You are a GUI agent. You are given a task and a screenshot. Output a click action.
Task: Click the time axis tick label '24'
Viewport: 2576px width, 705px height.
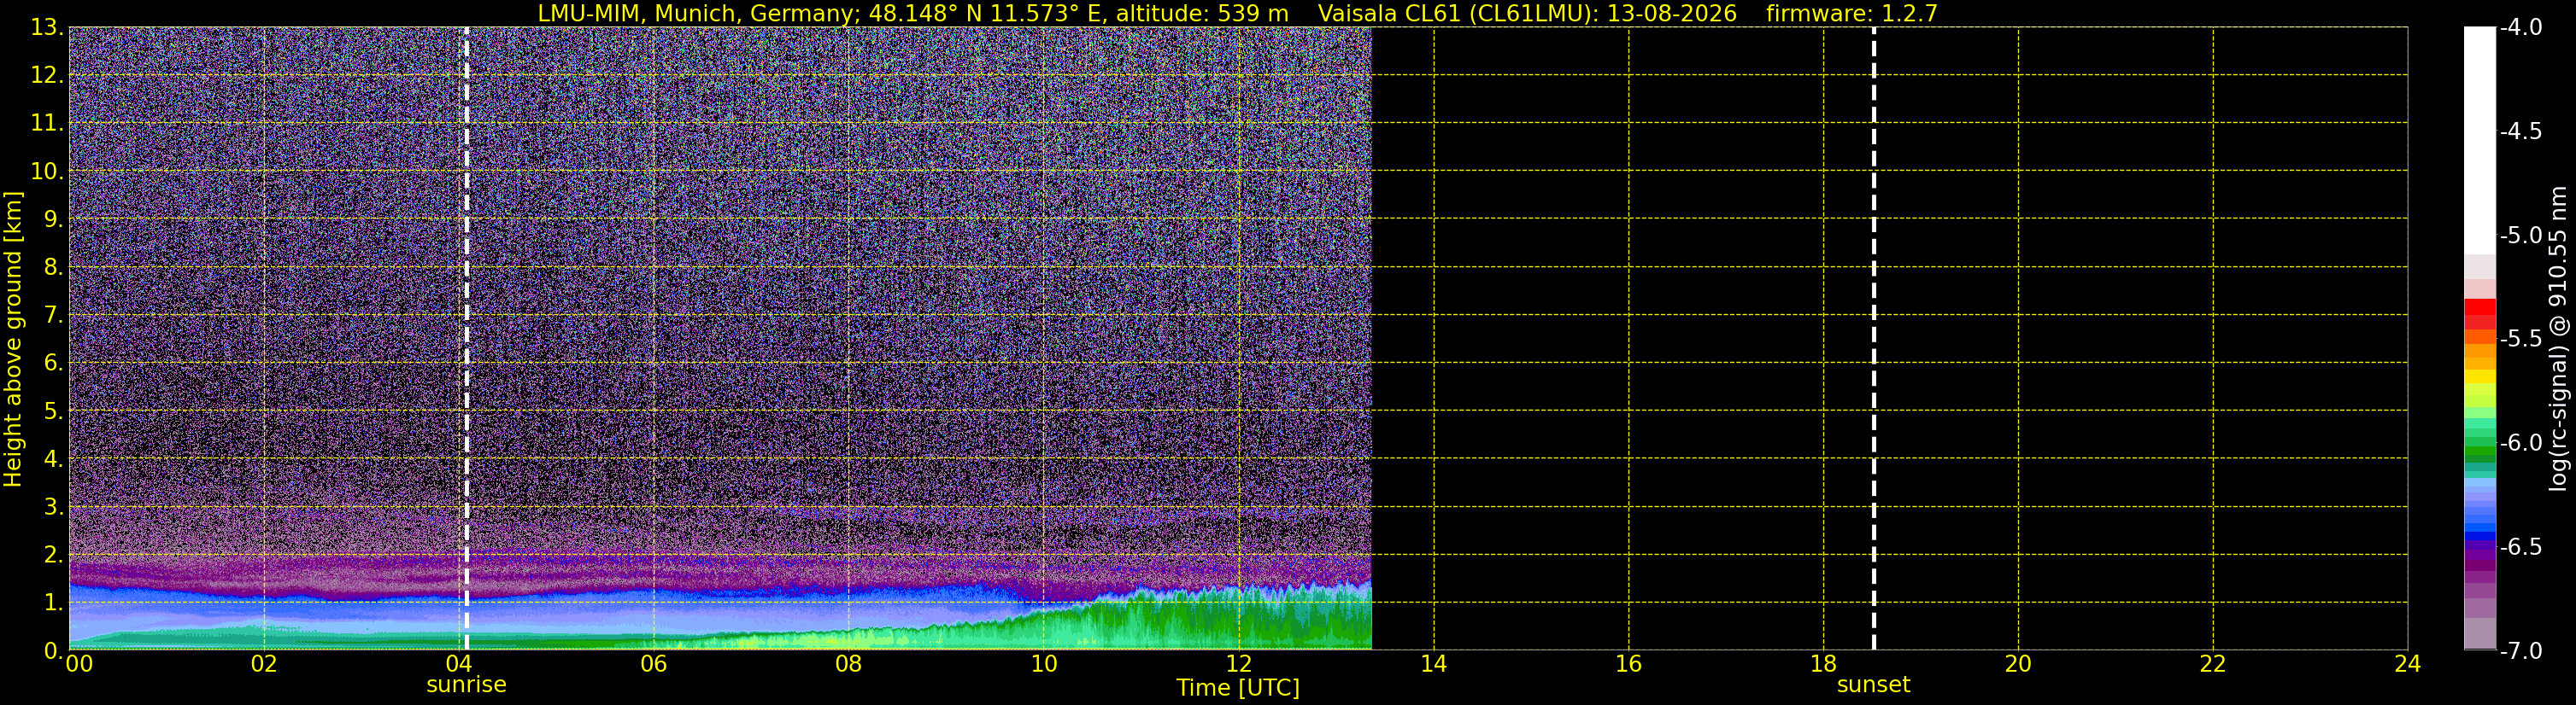tap(2407, 664)
